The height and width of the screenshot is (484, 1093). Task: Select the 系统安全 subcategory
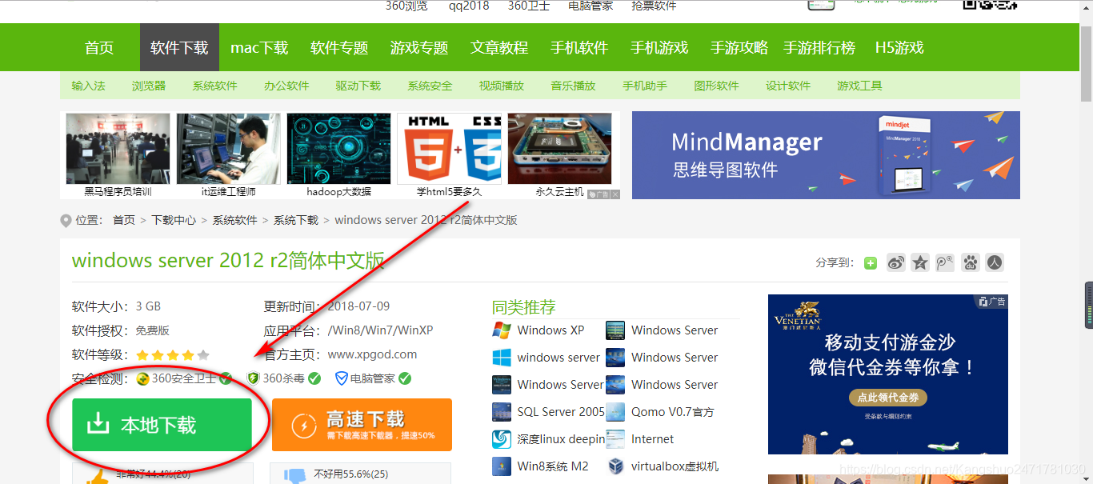point(430,86)
